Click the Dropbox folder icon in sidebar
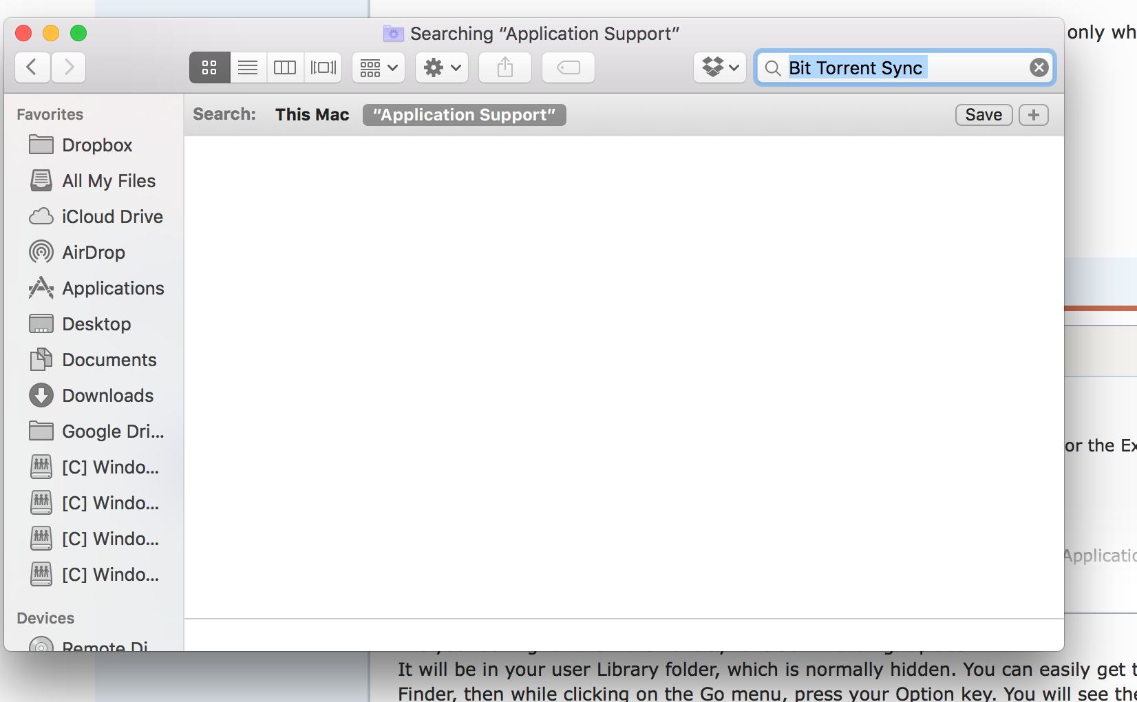1137x702 pixels. [41, 145]
